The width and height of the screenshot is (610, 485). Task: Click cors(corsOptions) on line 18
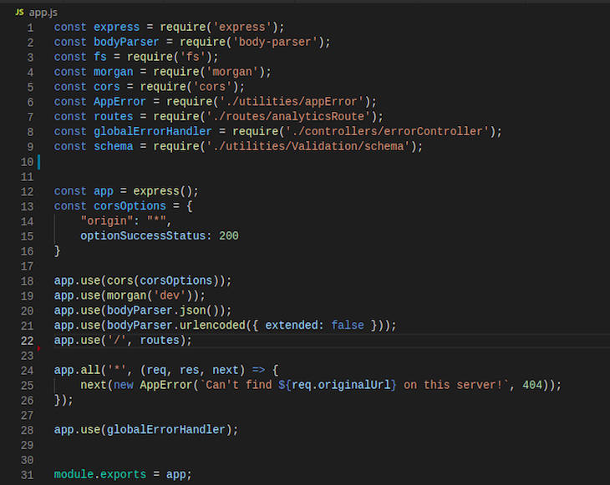(163, 280)
